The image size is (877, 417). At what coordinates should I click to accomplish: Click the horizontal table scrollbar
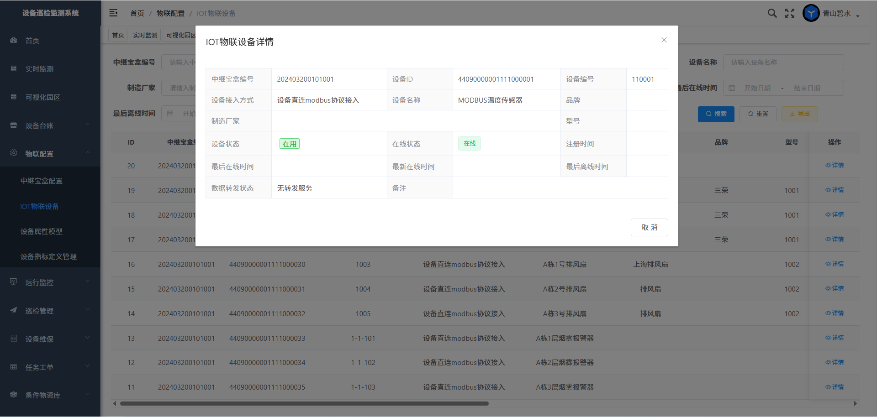point(304,404)
